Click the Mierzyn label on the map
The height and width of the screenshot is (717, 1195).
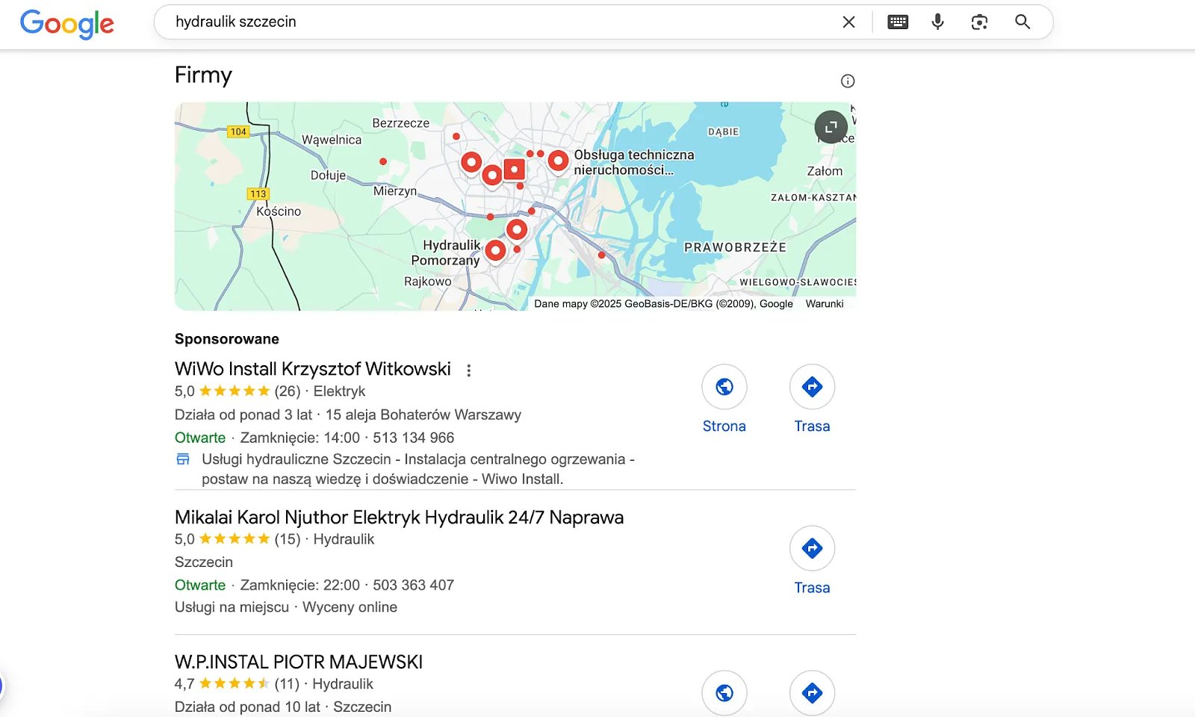pyautogui.click(x=395, y=191)
